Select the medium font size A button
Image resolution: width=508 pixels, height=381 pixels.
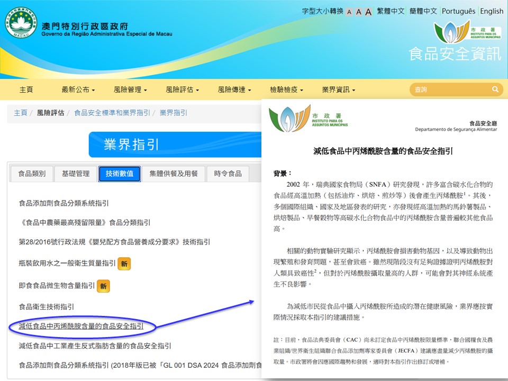click(359, 12)
